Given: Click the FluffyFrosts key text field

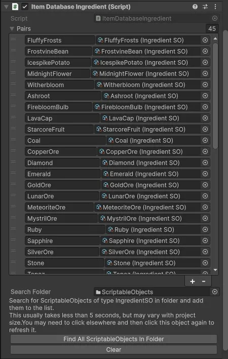Looking at the screenshot, I should pyautogui.click(x=60, y=40).
